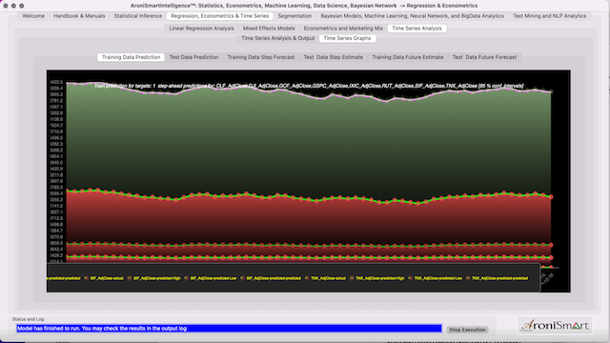Select Regression, Econometrics & Time Series tab
610x343 pixels.
220,16
